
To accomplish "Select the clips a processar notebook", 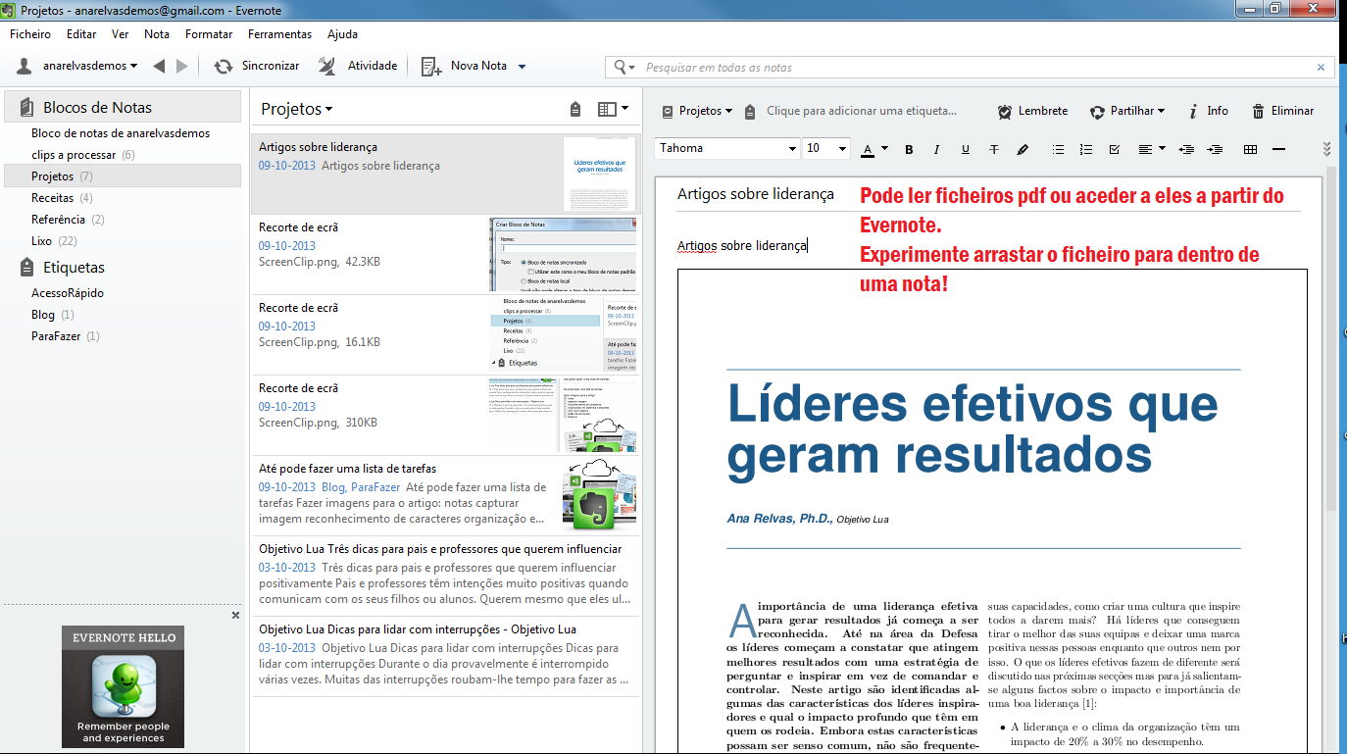I will tap(82, 155).
